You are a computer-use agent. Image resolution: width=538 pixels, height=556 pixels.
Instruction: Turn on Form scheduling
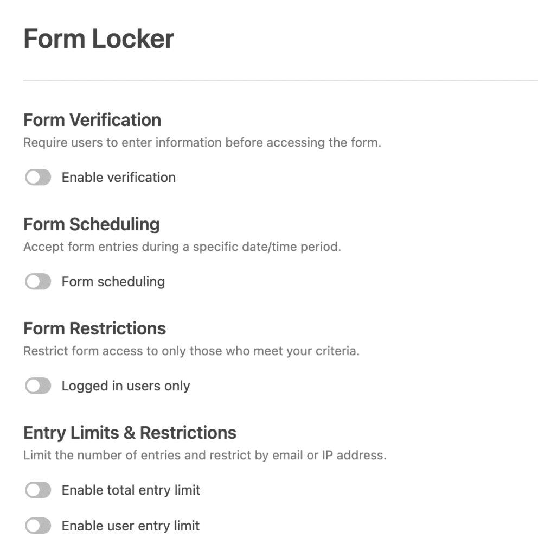click(38, 281)
